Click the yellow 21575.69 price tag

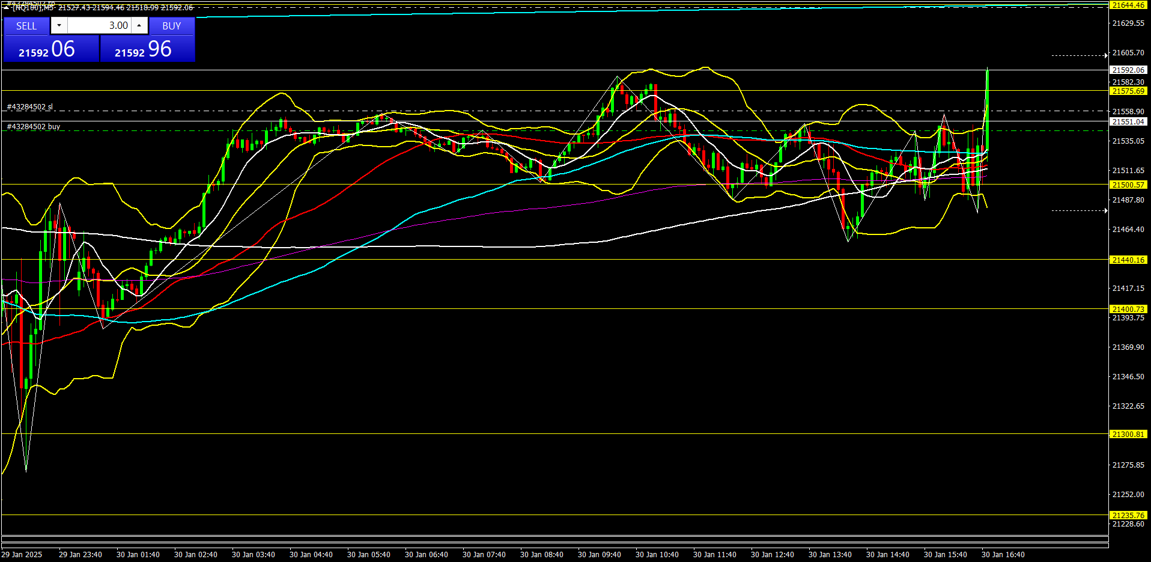[1128, 91]
